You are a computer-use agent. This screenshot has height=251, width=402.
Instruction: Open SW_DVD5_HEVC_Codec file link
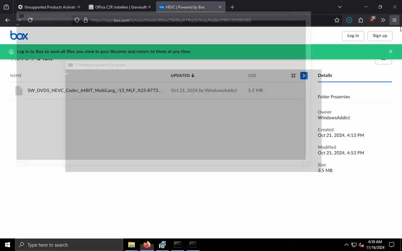(x=95, y=90)
